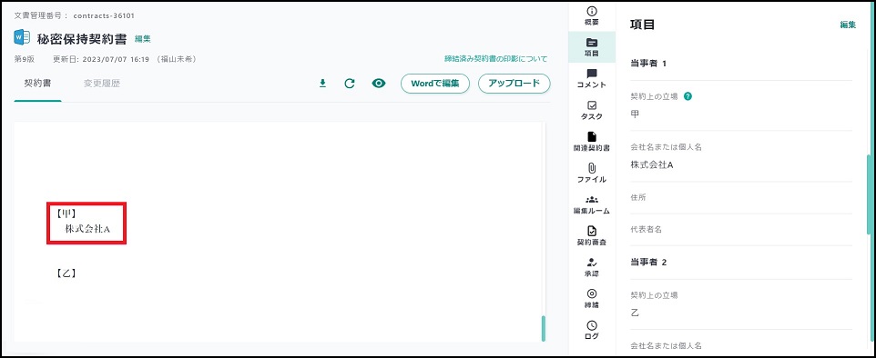
Task: Open the 締結済み契約書の印影について link
Action: tap(495, 59)
